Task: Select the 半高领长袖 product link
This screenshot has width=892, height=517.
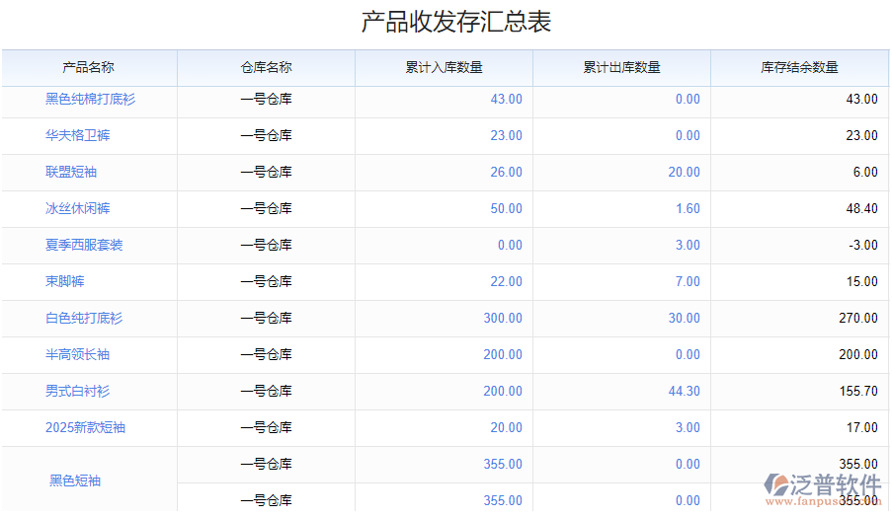Action: (77, 354)
